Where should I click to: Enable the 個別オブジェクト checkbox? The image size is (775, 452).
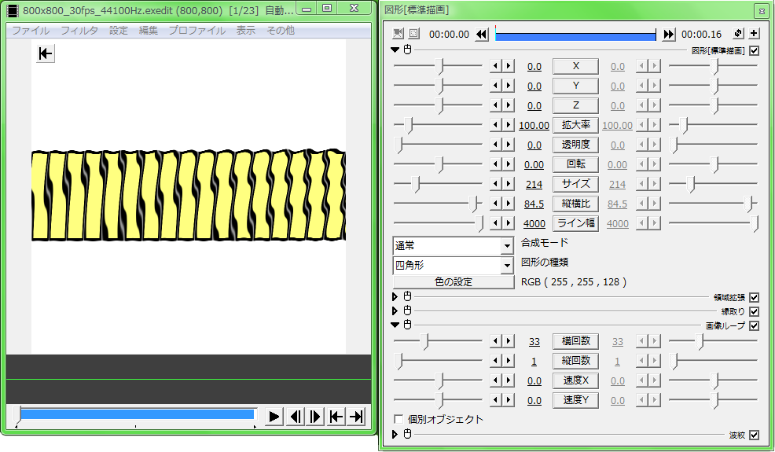click(x=399, y=419)
